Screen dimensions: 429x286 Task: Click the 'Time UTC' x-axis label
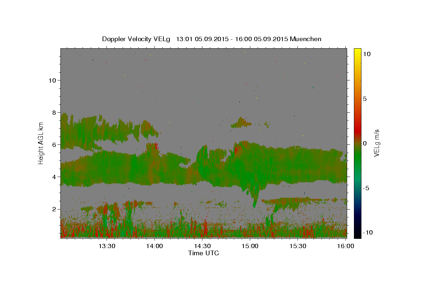tap(203, 253)
